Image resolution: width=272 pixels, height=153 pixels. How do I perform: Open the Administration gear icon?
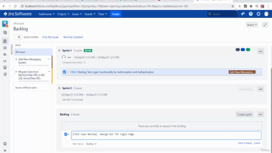tap(258, 14)
